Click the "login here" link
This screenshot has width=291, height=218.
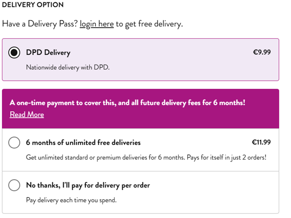coord(96,24)
